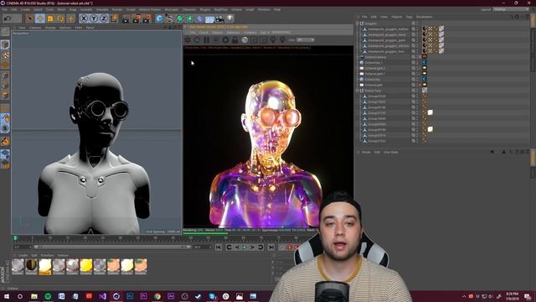Click the pick focus pin icon in Live Viewer

pyautogui.click(x=273, y=40)
